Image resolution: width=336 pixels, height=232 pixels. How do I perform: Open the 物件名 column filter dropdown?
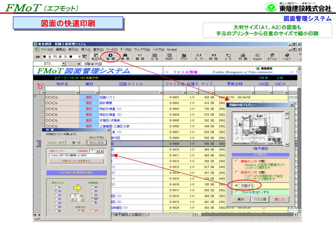click(78, 93)
